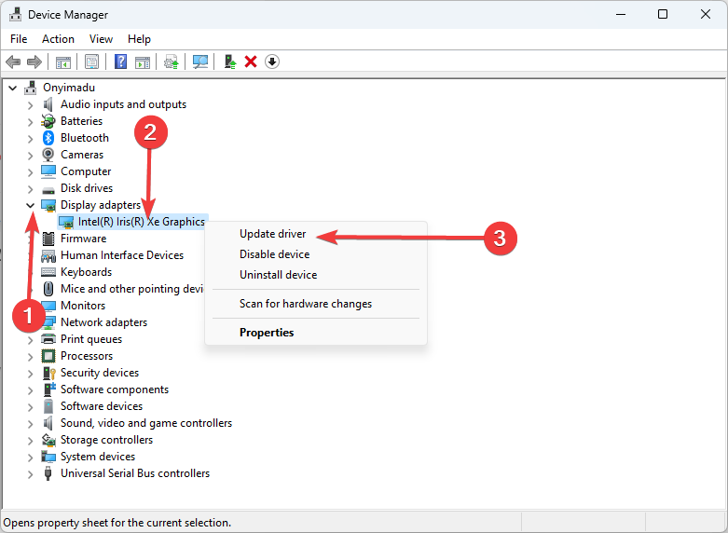Screen dimensions: 728x533
Task: Select the Network adapters tree label
Action: point(104,322)
